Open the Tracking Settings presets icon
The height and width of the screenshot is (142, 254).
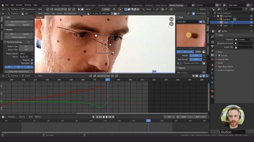29,42
